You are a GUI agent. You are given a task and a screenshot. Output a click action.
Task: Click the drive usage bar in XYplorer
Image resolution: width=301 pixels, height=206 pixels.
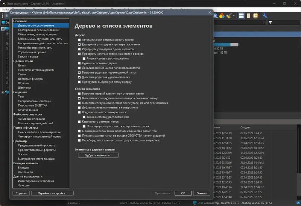pyautogui.click(x=226, y=44)
